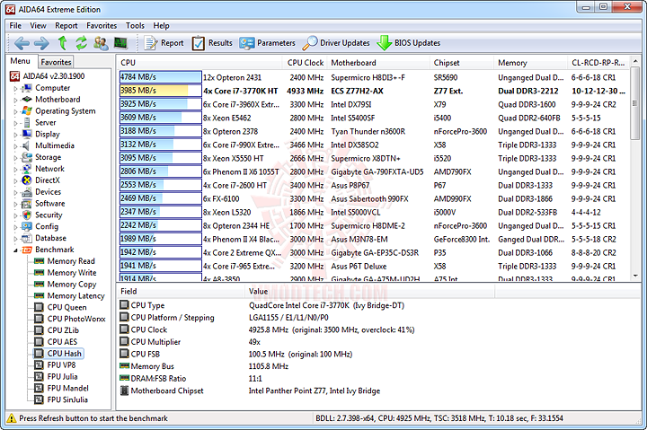This screenshot has width=647, height=430.
Task: Click the results list vertical scrollbar thumb
Action: [635, 102]
